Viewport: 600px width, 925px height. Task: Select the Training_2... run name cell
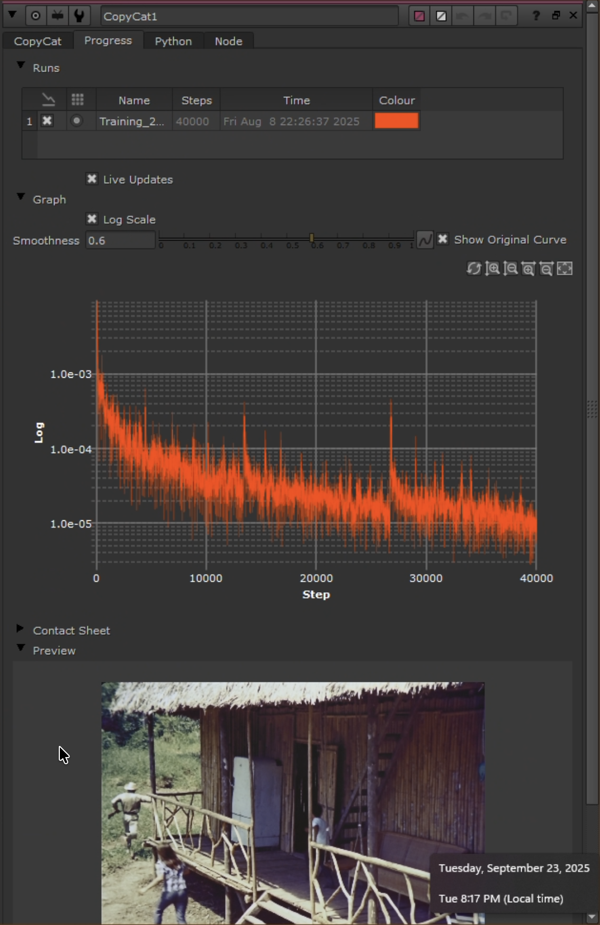(134, 121)
